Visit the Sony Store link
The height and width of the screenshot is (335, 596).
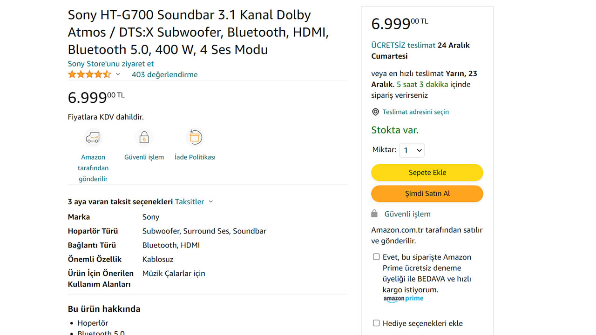[111, 64]
